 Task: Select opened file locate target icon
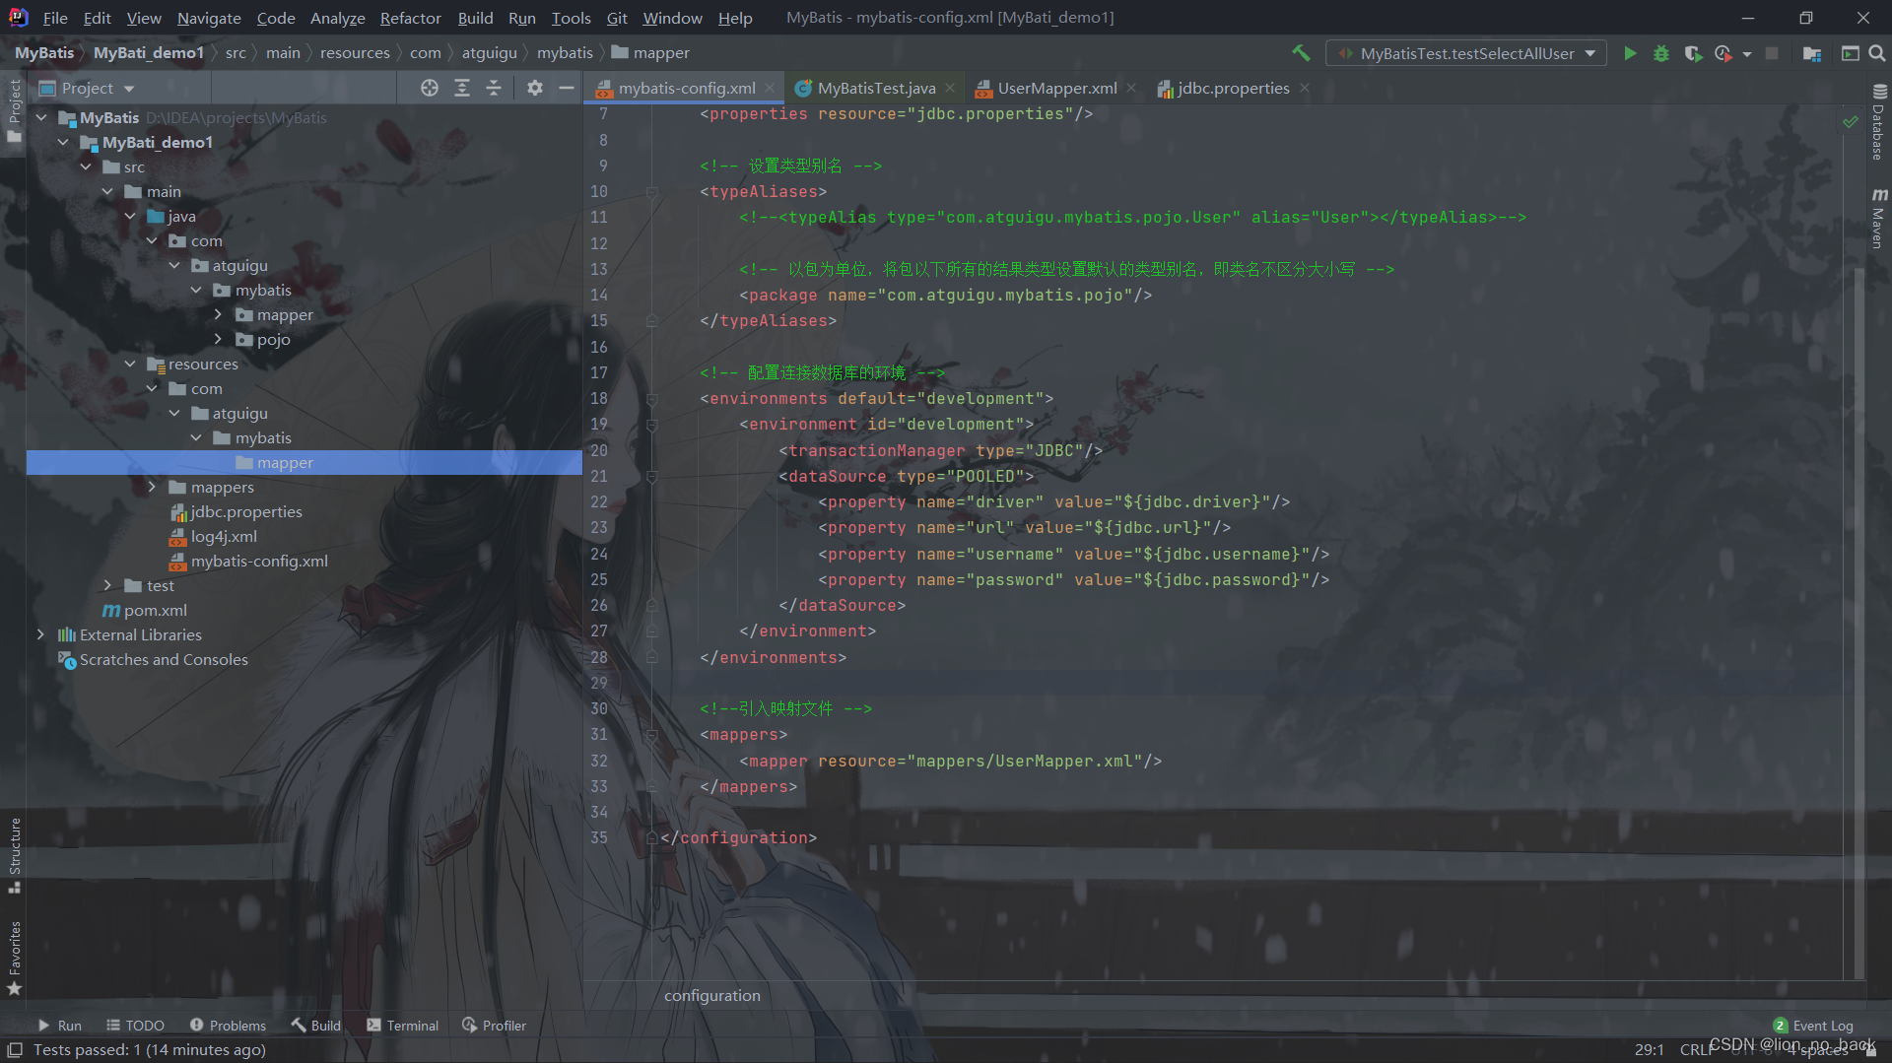[x=430, y=88]
